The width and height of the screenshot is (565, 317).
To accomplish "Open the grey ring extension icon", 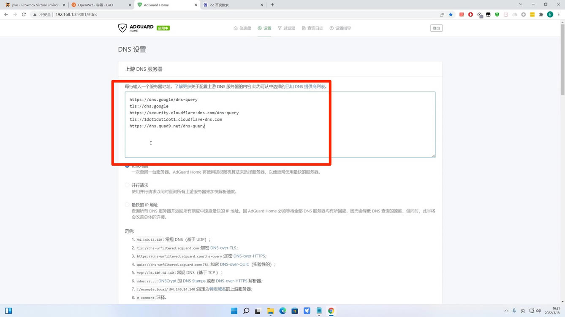I will click(x=524, y=15).
